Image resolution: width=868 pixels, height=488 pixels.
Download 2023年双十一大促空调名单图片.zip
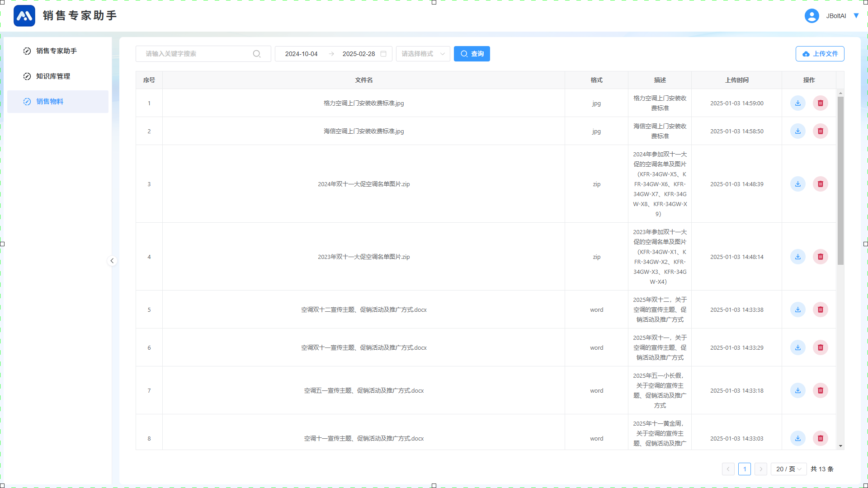[798, 257]
